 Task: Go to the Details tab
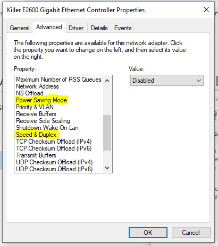point(99,28)
